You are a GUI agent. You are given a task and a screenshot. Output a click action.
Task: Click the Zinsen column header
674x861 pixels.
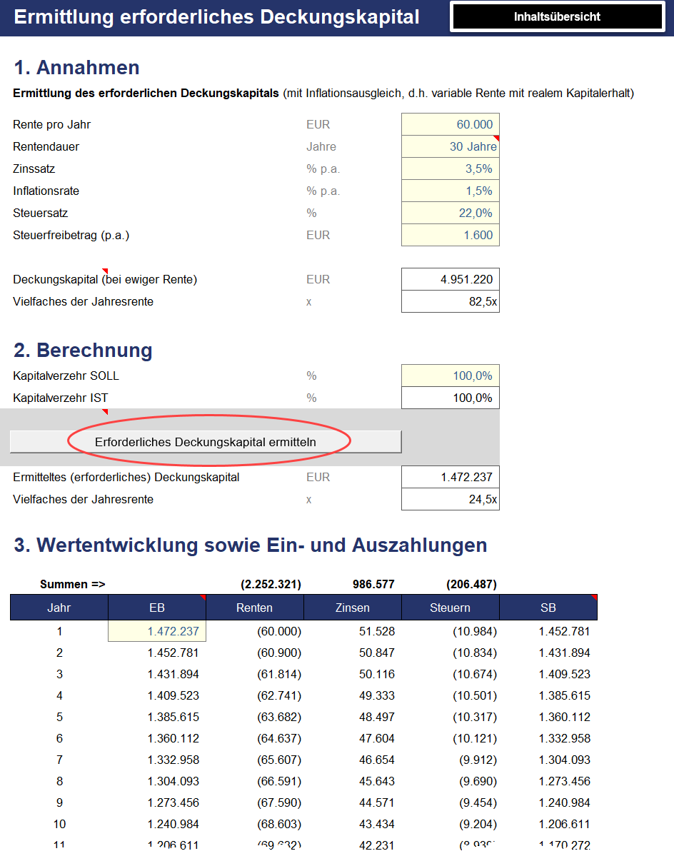(353, 608)
